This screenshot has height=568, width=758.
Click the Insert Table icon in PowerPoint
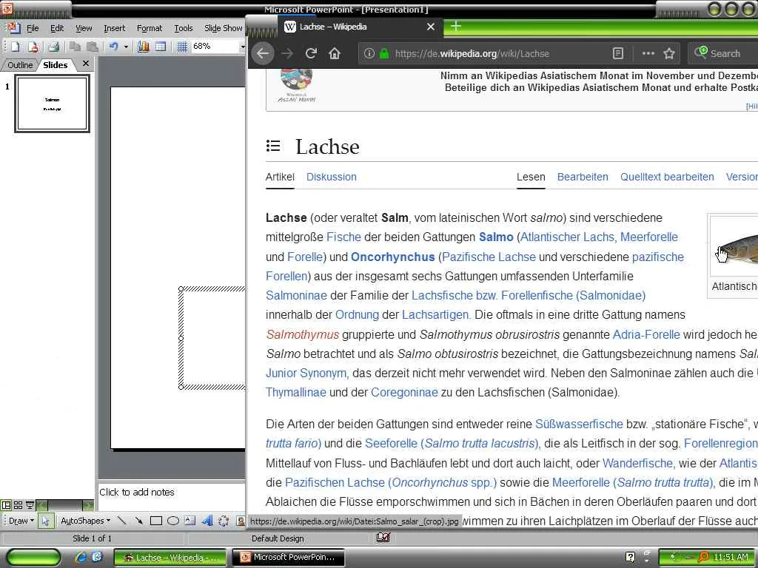click(161, 47)
